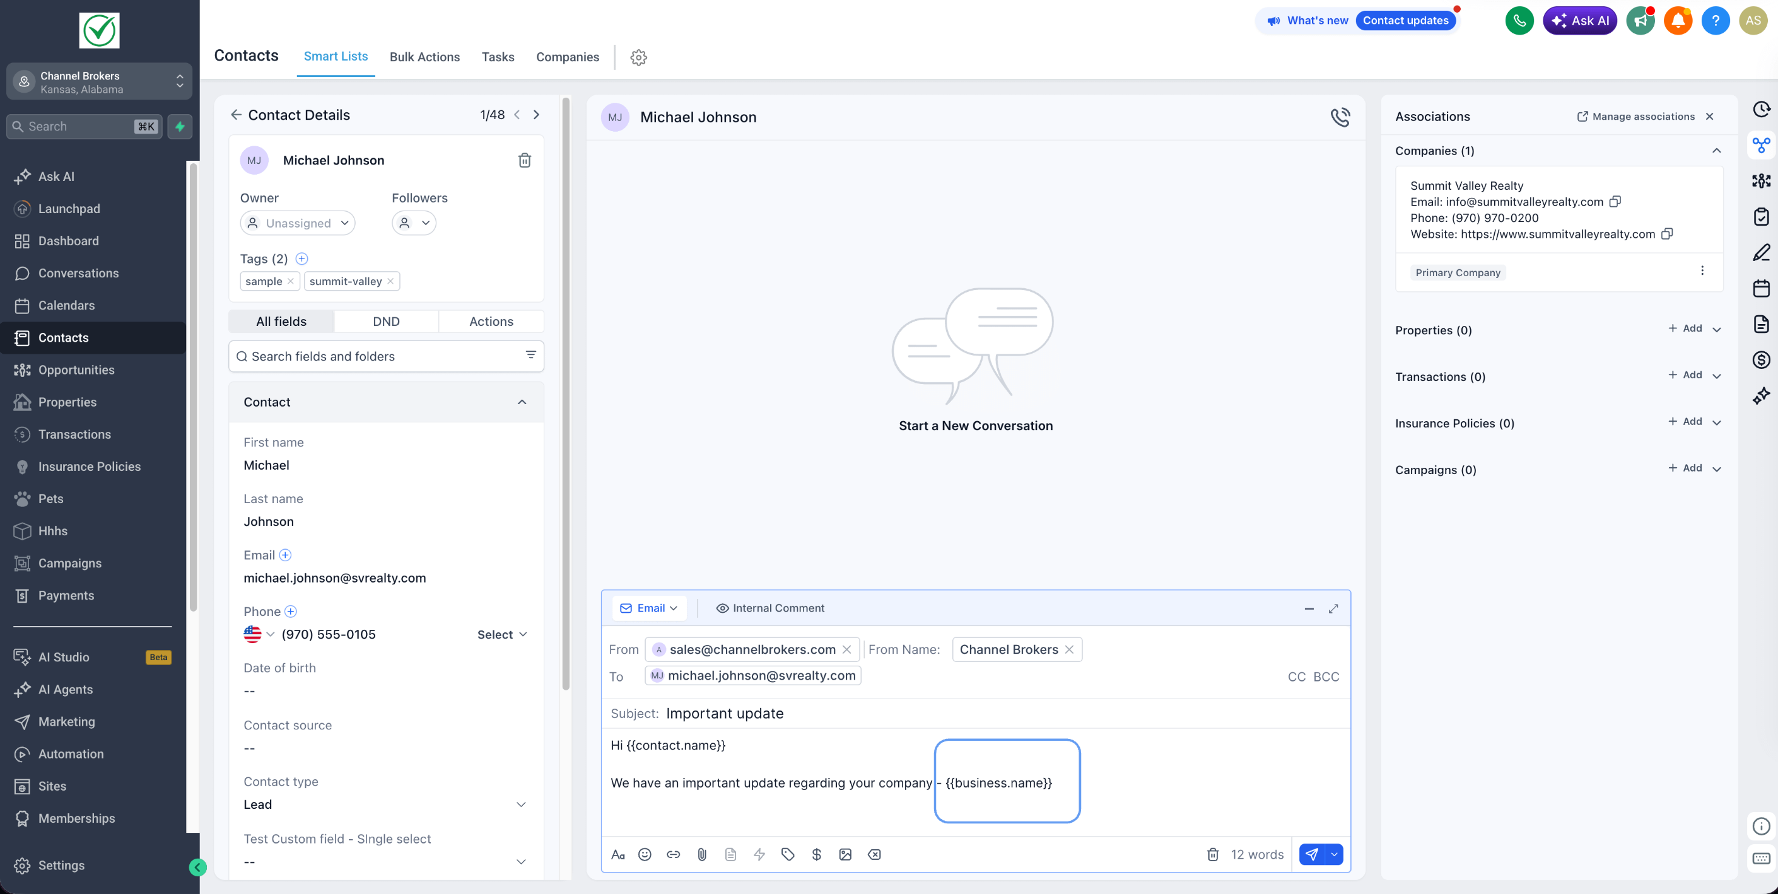Image resolution: width=1778 pixels, height=894 pixels.
Task: Insert custom value using the tag icon
Action: (788, 855)
